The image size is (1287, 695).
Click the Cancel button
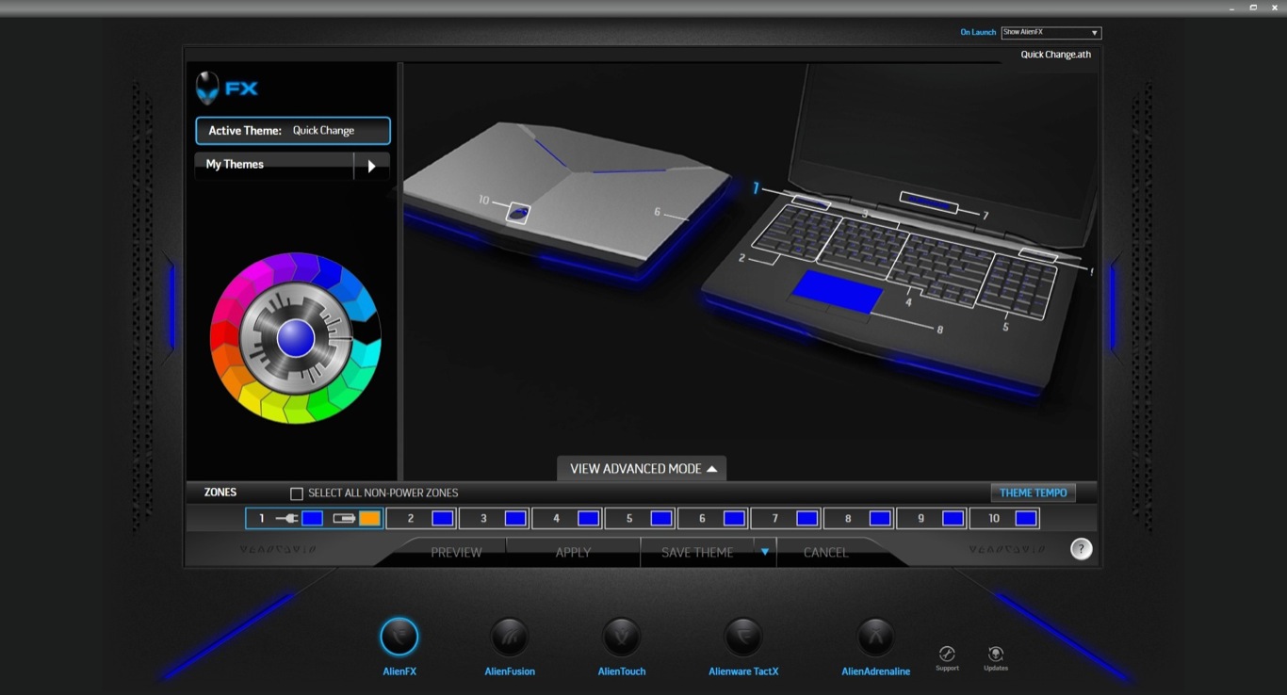(x=825, y=553)
